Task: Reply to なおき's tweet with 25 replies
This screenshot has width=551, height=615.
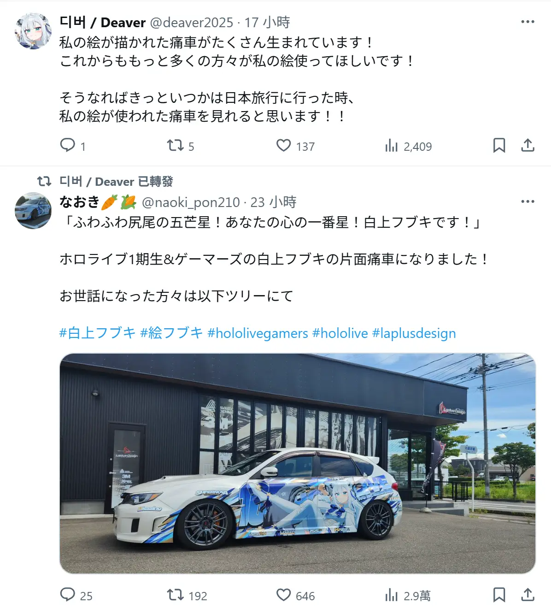Action: click(x=68, y=595)
